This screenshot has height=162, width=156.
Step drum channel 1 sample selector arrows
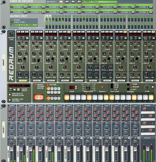tap(23, 38)
